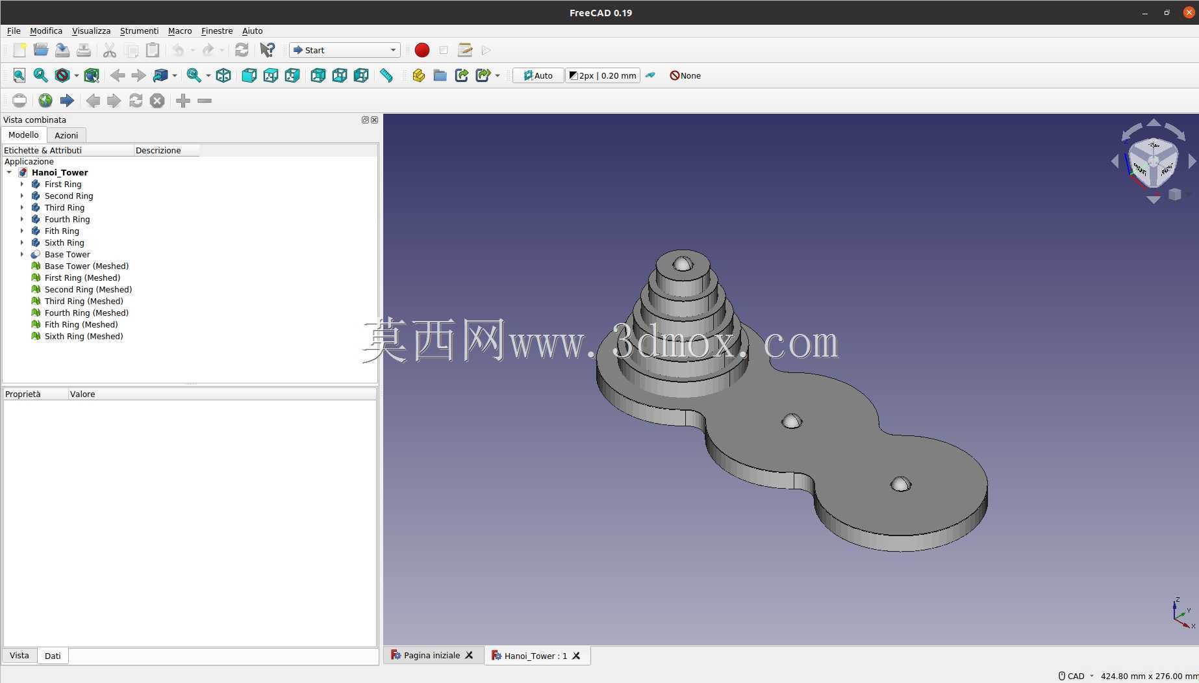Screen dimensions: 1199x683
Task: Open the Macro menu
Action: pyautogui.click(x=180, y=31)
